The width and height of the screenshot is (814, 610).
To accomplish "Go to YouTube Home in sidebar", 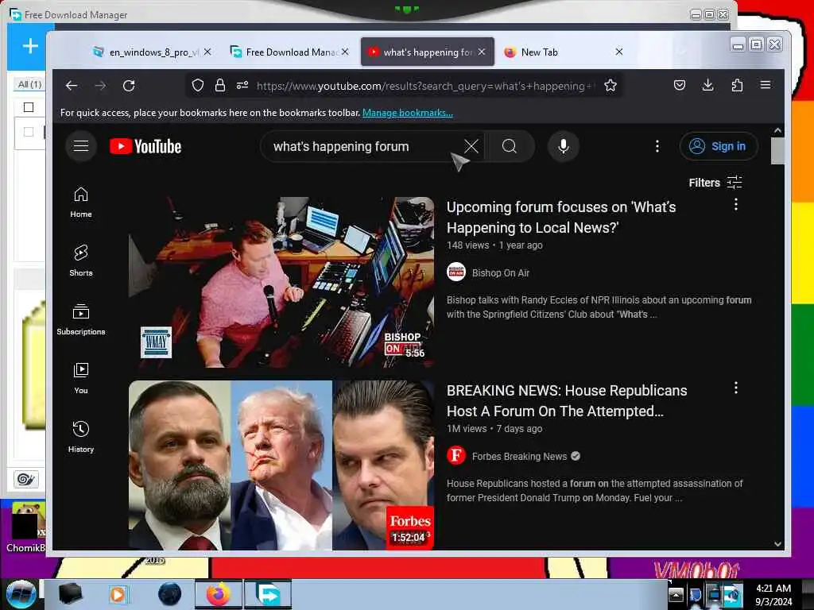I will tap(81, 203).
